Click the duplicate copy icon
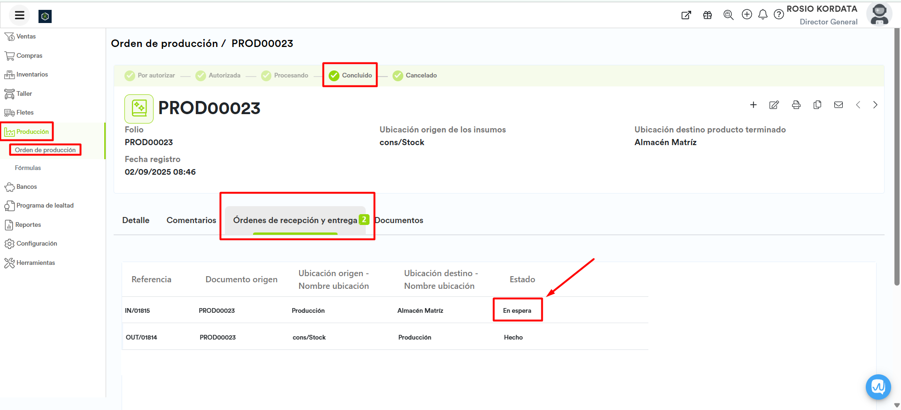 [x=817, y=105]
